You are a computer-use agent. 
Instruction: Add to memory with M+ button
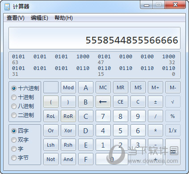pyautogui.click(x=155, y=87)
